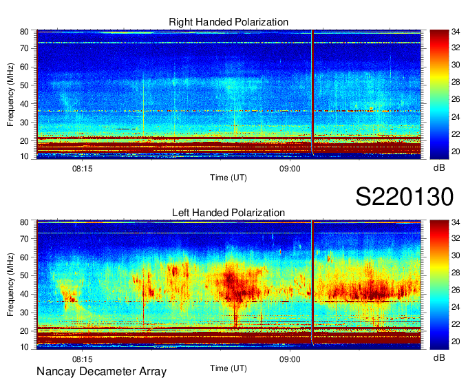
Task: Click the 28 label on Left Handed color bar
Action: 456,273
